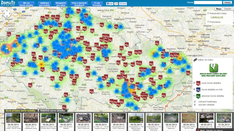
Task: Click the orange cluster marker labeled 14
Action: (179, 58)
